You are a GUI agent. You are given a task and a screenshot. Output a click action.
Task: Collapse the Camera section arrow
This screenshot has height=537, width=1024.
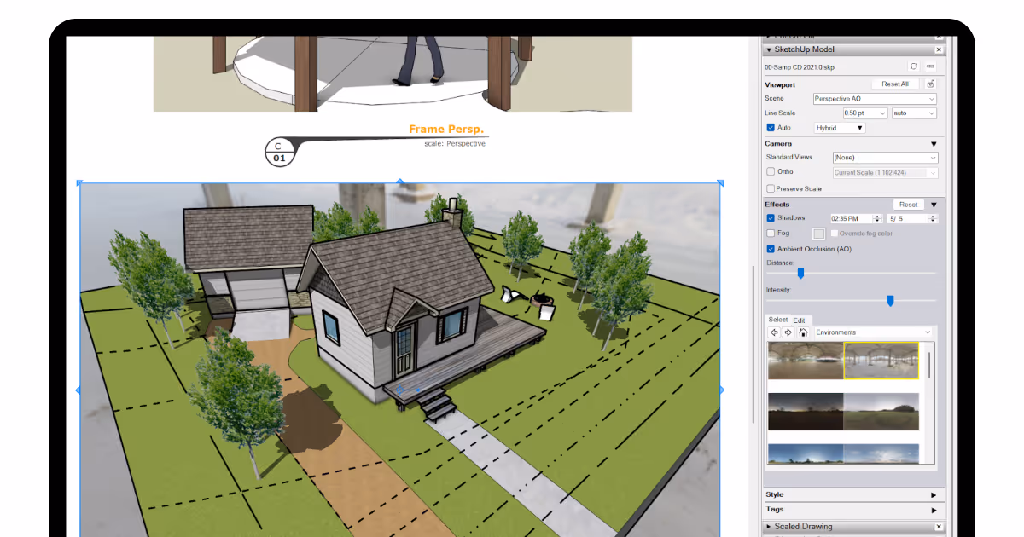[x=934, y=144]
